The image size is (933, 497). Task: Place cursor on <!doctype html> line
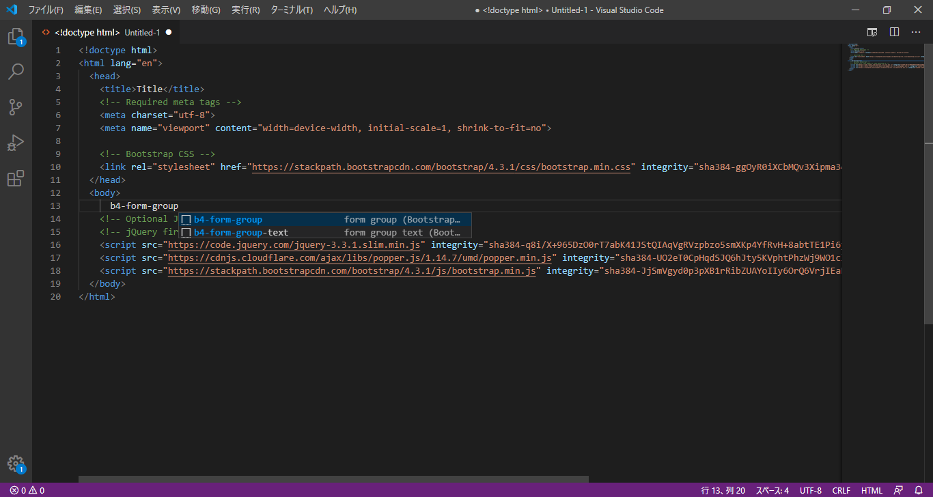tap(118, 51)
